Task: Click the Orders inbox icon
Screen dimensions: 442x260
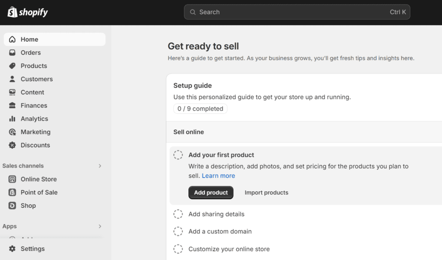Action: point(12,52)
